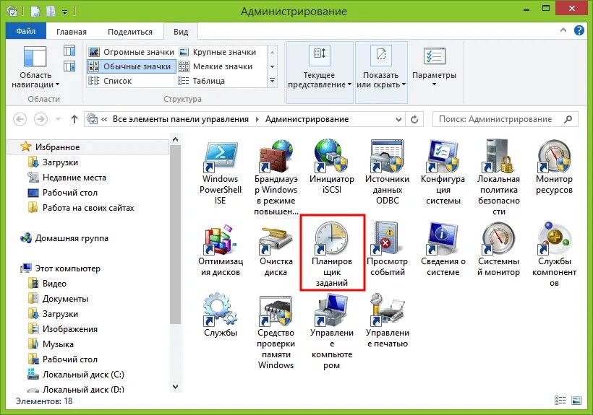Click Администрирование breadcrumb segment
Screen dimensions: 593x415
coord(307,119)
